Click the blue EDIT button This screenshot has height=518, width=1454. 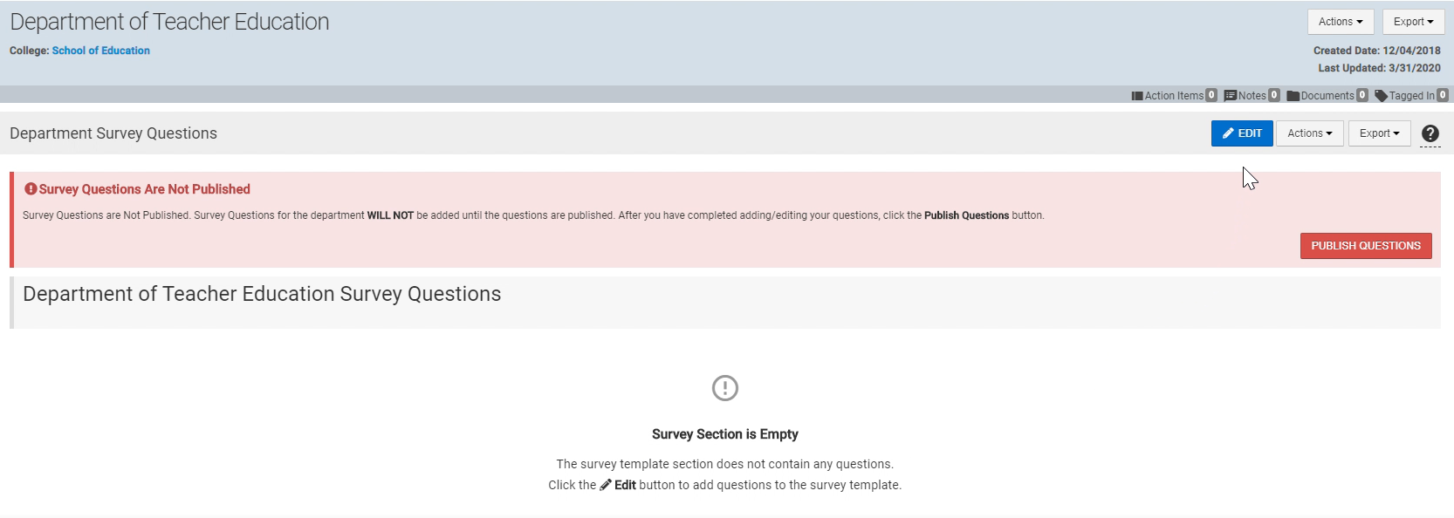1242,133
